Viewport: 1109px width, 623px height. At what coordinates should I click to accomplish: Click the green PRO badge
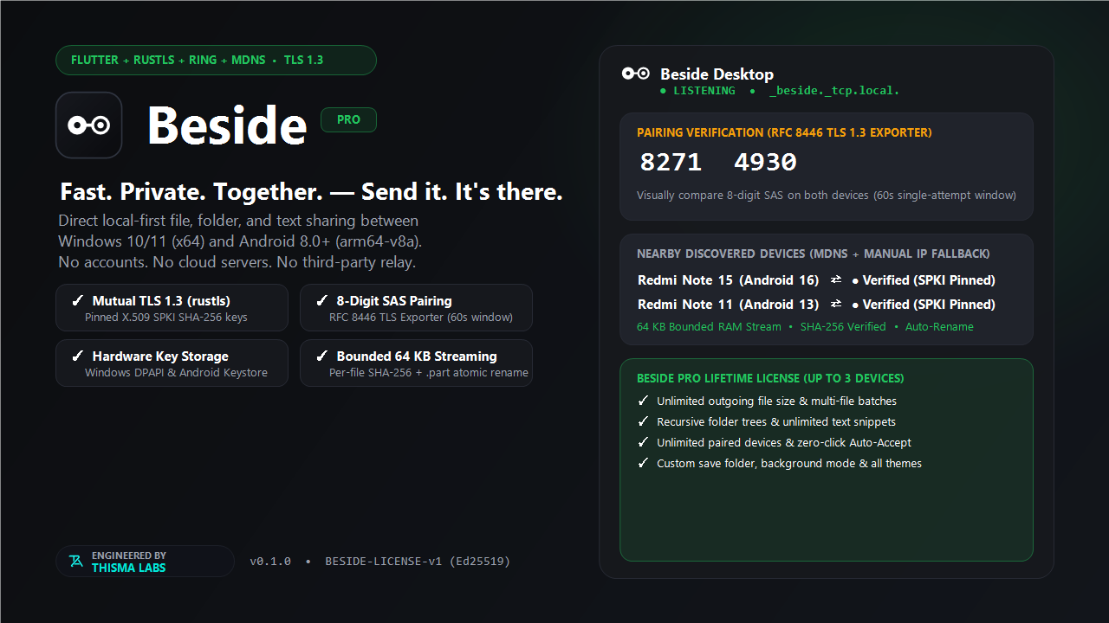click(x=348, y=120)
